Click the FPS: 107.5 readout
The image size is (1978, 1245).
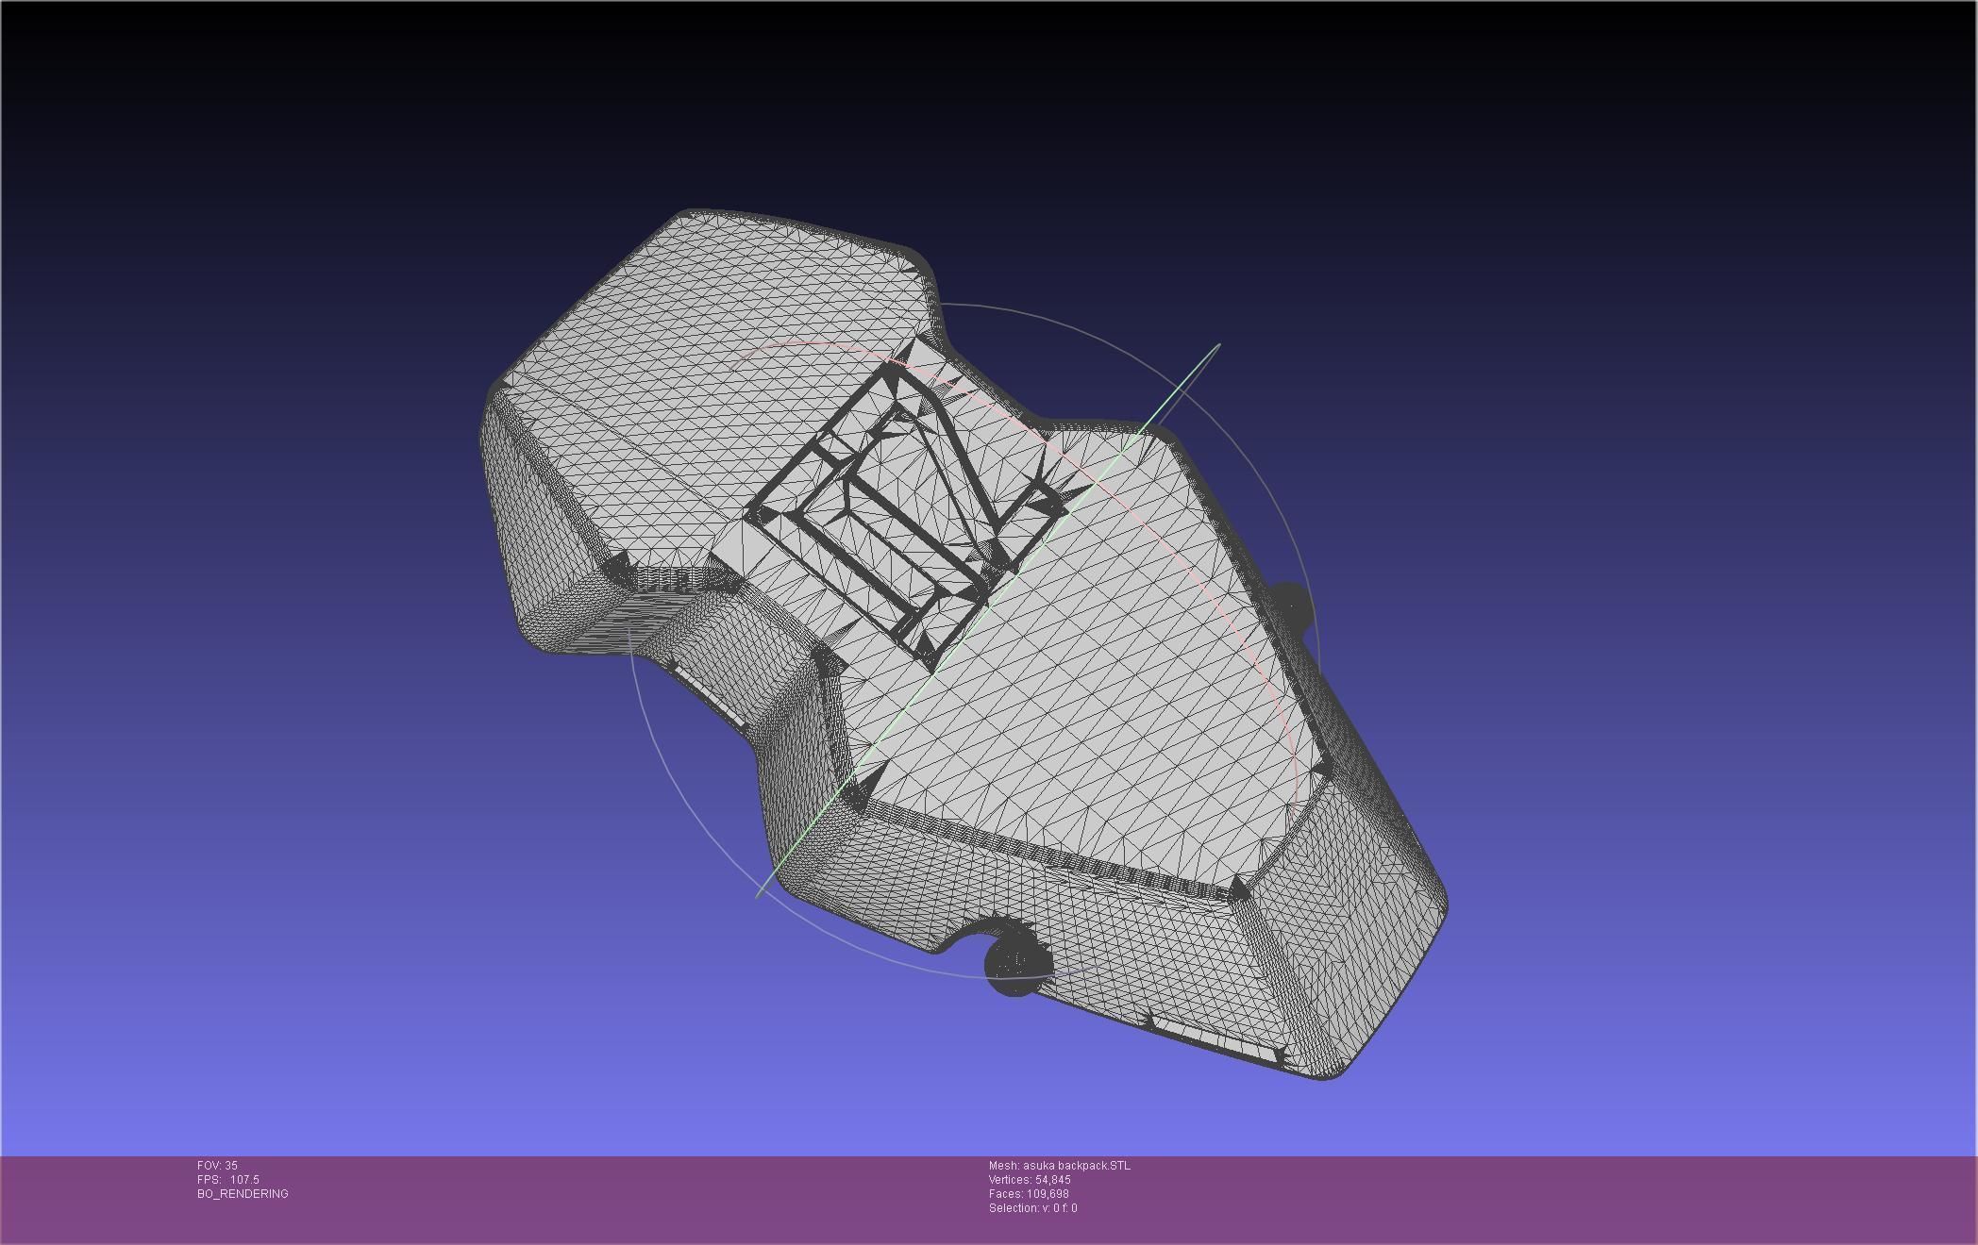tap(227, 1180)
